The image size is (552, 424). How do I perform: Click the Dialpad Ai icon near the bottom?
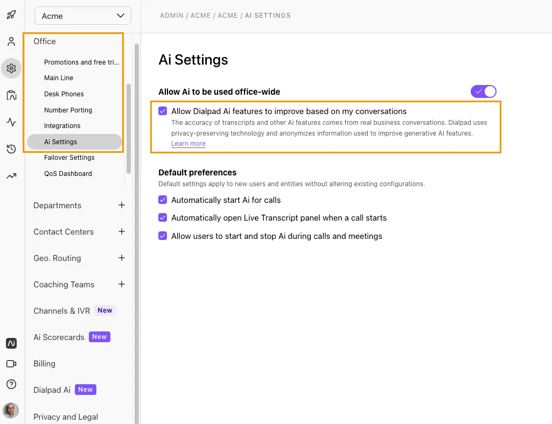pyautogui.click(x=11, y=343)
